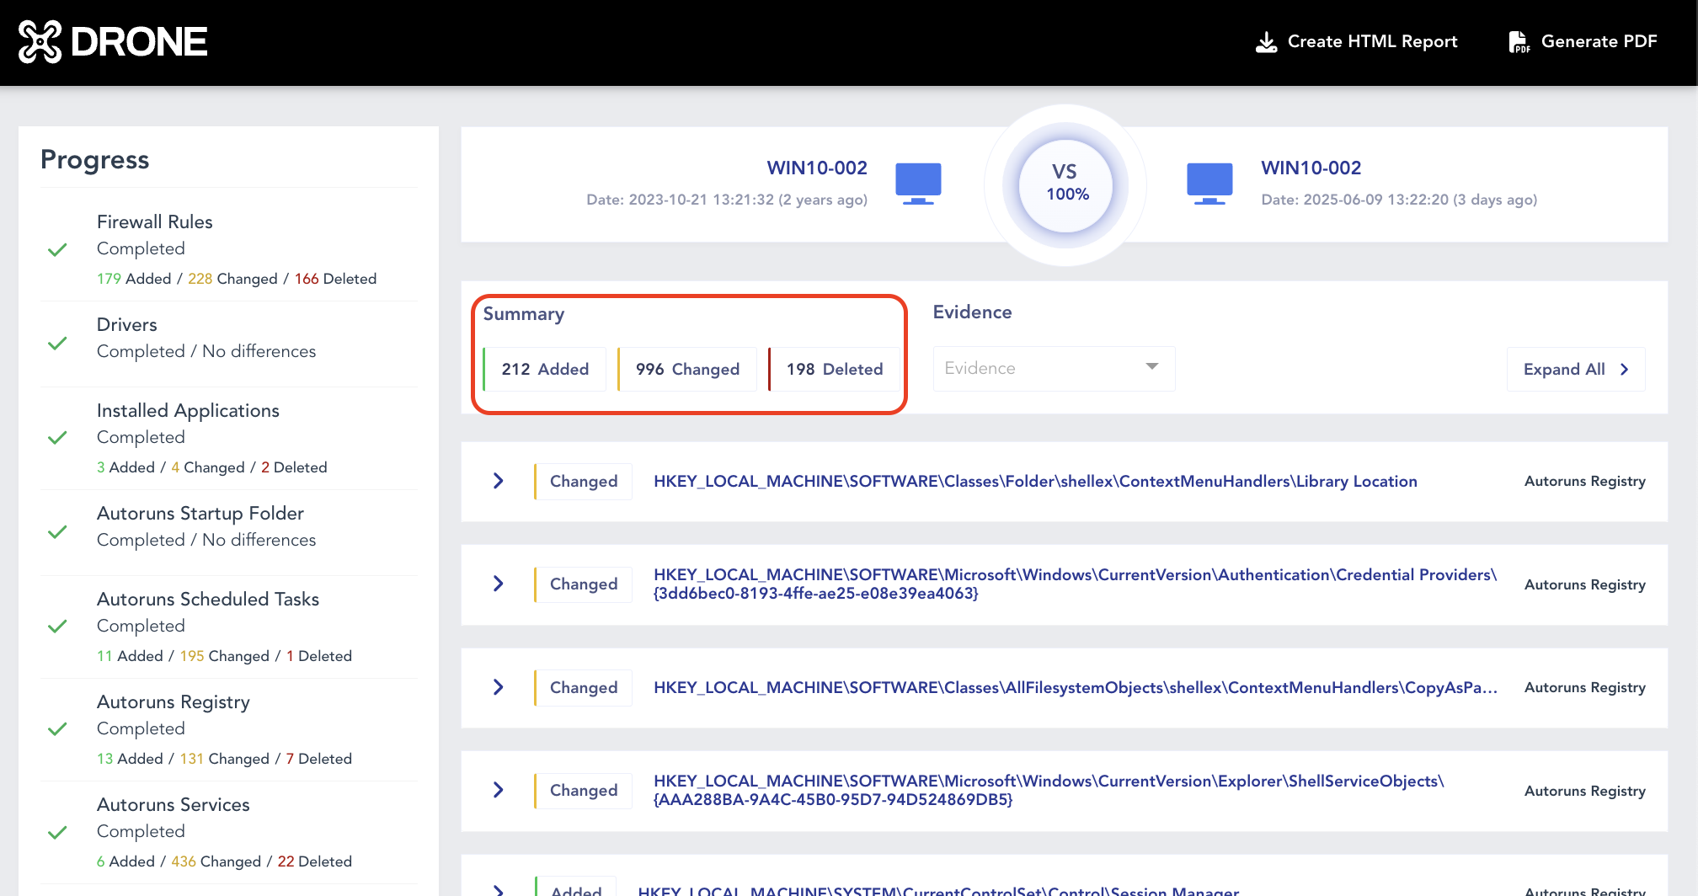
Task: Select Autoruns Services in Progress list
Action: 173,805
